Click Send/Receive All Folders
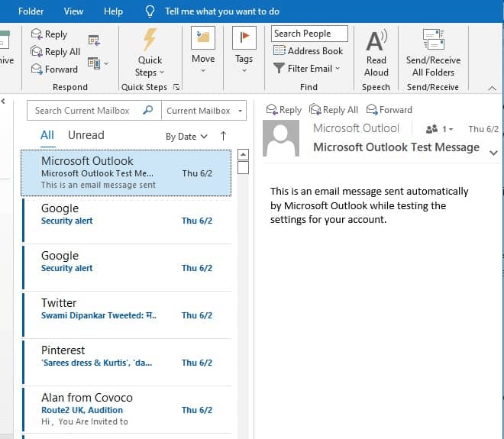This screenshot has width=504, height=439. click(433, 53)
